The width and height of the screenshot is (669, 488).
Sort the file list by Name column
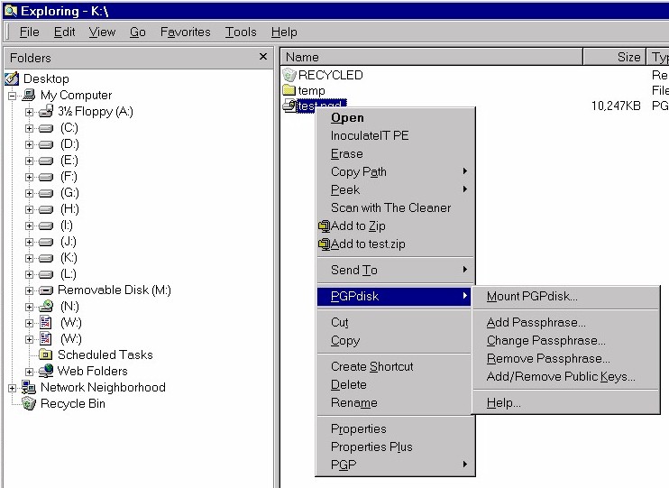[431, 57]
